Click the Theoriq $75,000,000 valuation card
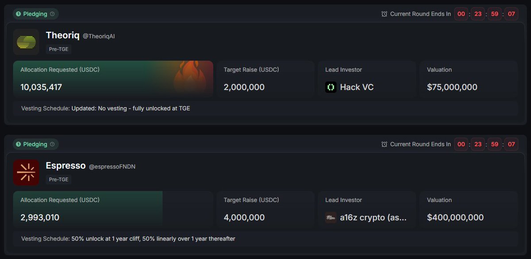The width and height of the screenshot is (531, 259). [469, 79]
